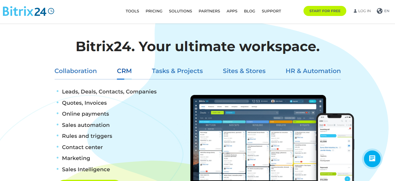
Task: Click the hamburger menu icon in laptop mockup
Action: pyautogui.click(x=196, y=101)
